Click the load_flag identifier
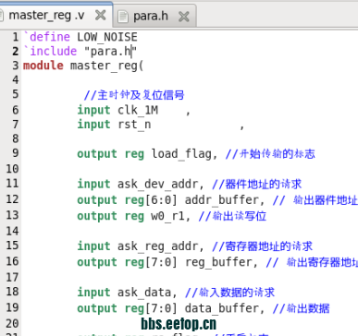The image size is (358, 336). (x=181, y=154)
